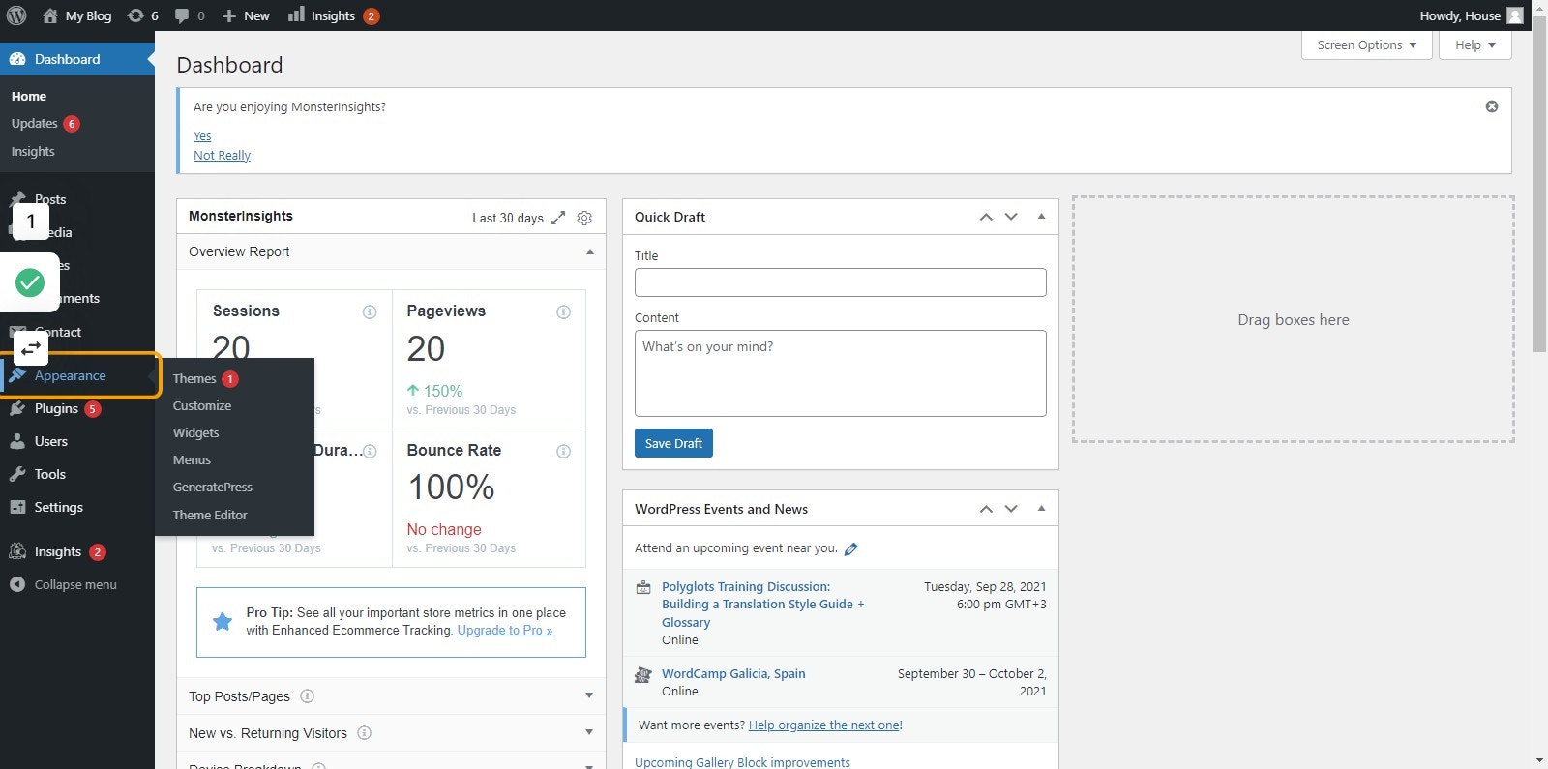Expand MonsterInsights widget to full screen
This screenshot has height=769, width=1548.
[x=558, y=218]
